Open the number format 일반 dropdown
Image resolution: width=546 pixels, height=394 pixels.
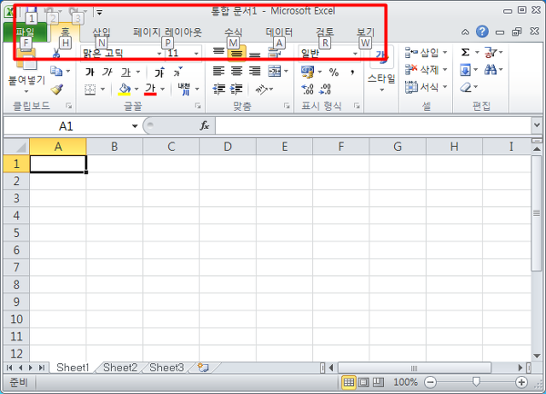[355, 54]
